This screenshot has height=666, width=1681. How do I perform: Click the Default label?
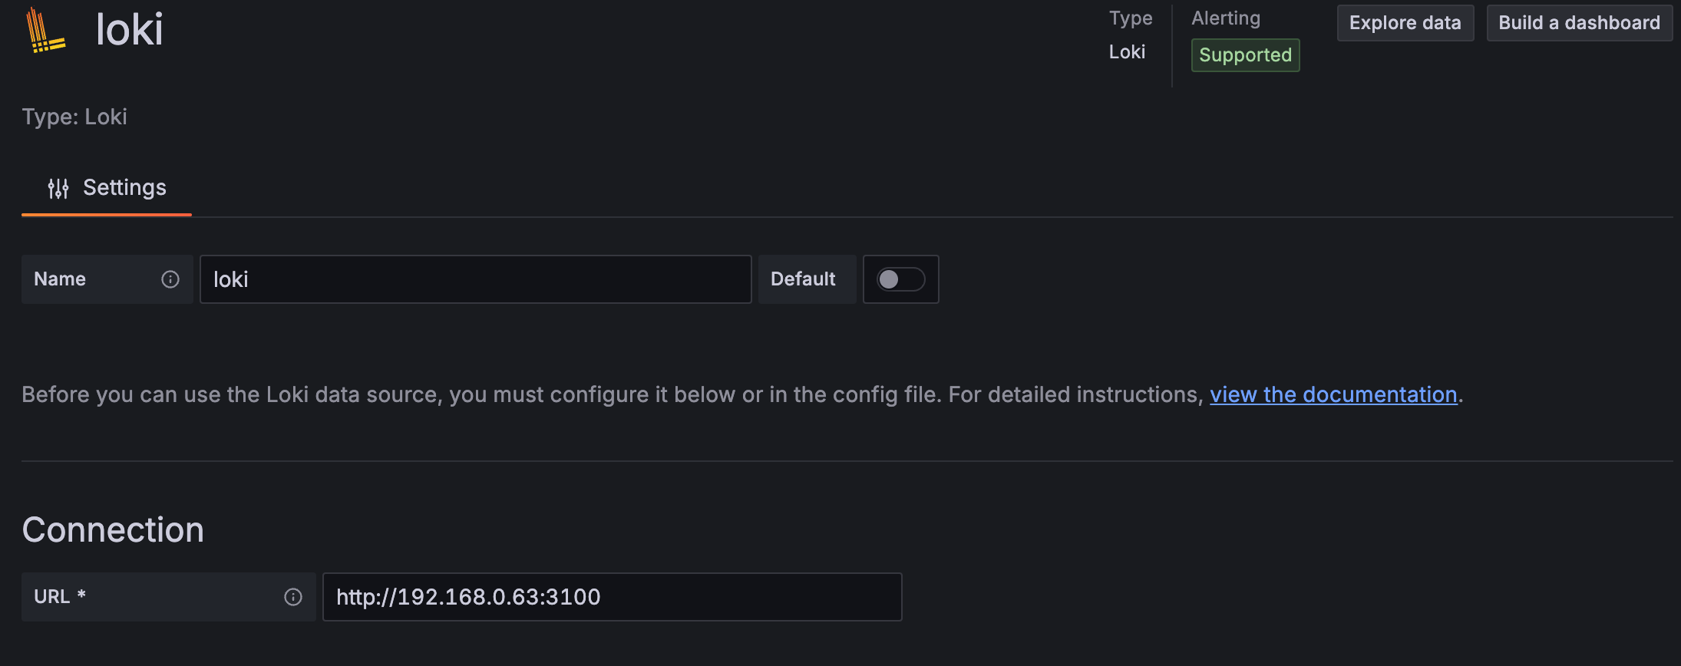click(x=803, y=279)
